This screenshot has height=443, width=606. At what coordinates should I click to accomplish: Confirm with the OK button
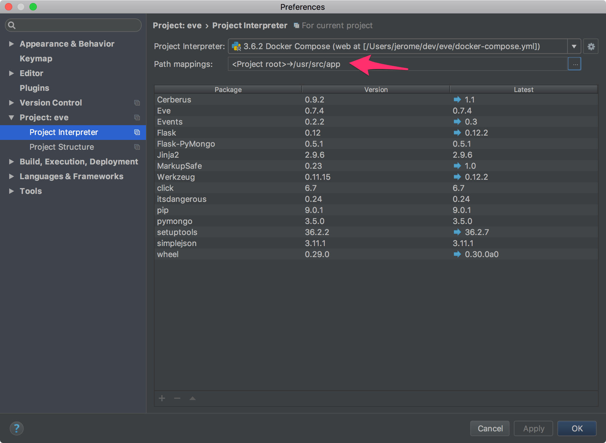pos(577,428)
